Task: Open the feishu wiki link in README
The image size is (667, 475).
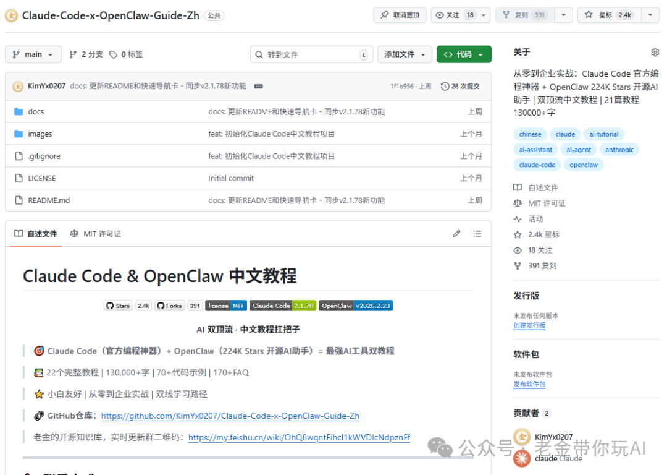Action: 300,437
